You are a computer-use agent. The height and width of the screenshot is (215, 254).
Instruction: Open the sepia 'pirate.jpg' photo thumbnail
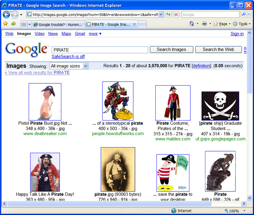[118, 169]
